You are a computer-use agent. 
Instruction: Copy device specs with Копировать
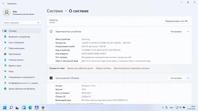[x=176, y=31]
